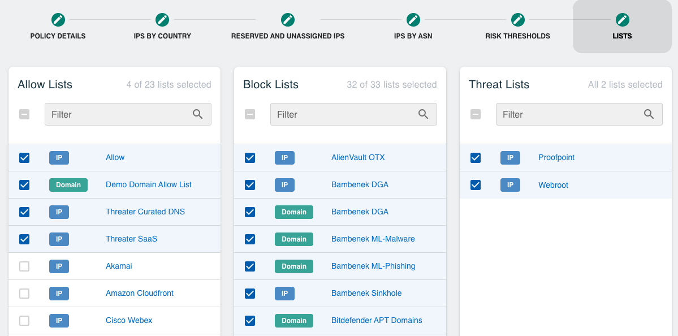Image resolution: width=678 pixels, height=336 pixels.
Task: Click the Allow Lists filter search icon
Action: pyautogui.click(x=197, y=114)
